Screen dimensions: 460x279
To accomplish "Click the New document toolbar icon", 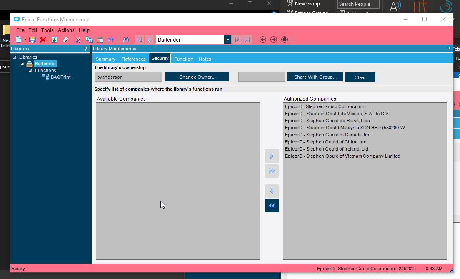I will click(18, 40).
